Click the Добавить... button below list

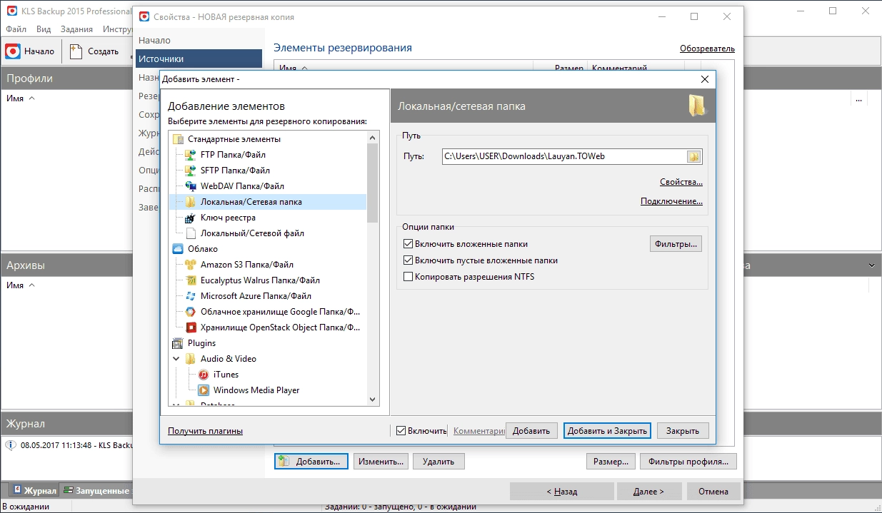(311, 462)
